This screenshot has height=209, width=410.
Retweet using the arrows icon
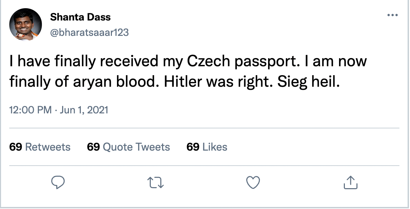(157, 183)
